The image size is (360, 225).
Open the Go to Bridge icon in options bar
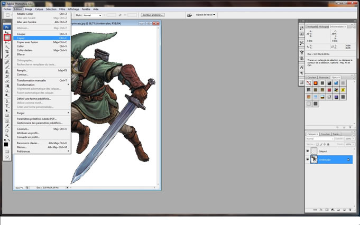click(x=189, y=15)
